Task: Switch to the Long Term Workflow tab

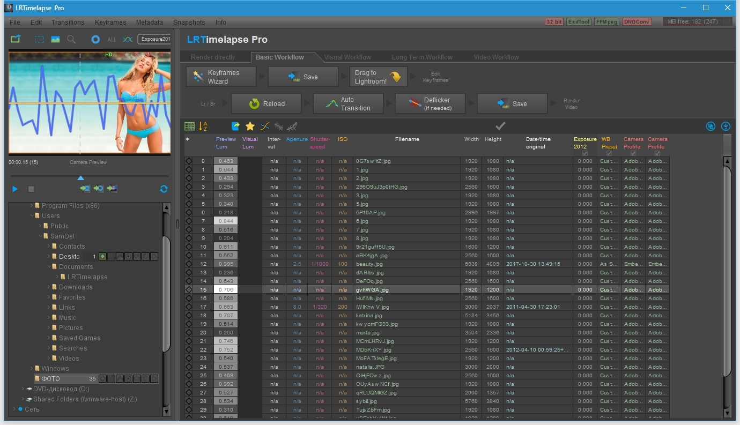Action: (x=422, y=57)
